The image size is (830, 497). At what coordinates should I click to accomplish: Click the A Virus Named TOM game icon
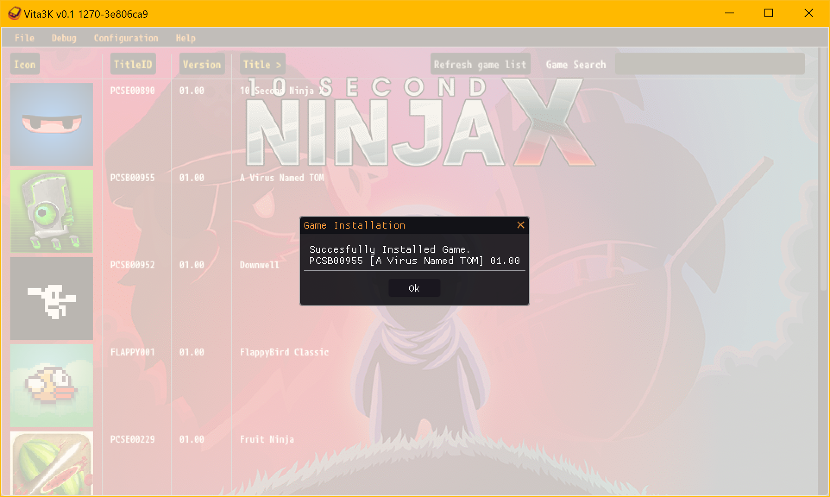51,211
